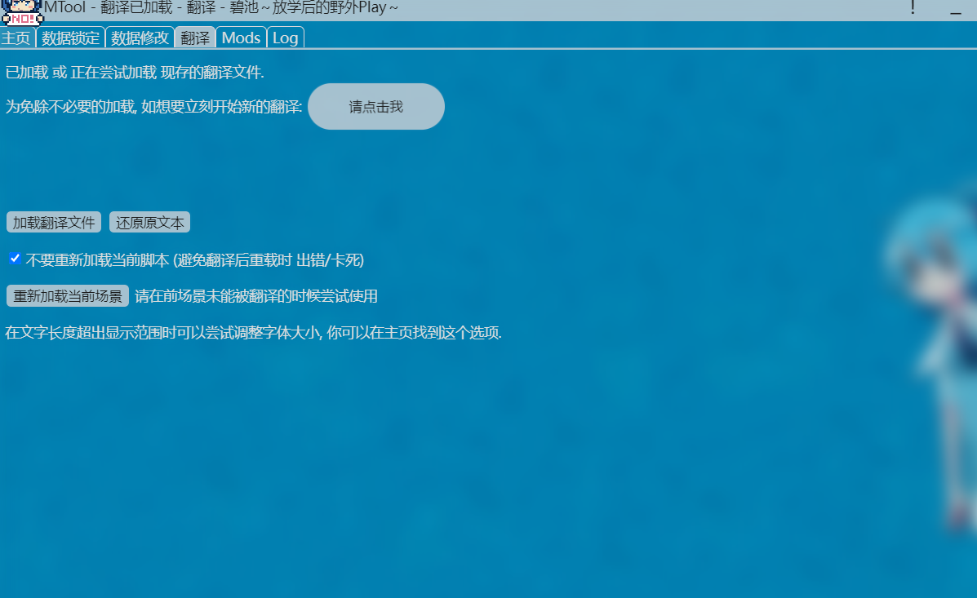Viewport: 977px width, 598px height.
Task: Click the 不要重新加载当前脚本 checkbox label text
Action: click(194, 260)
